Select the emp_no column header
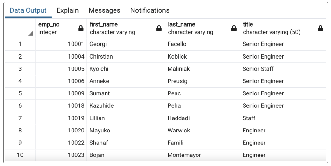Viewport: 331px width, 166px height. coord(61,28)
